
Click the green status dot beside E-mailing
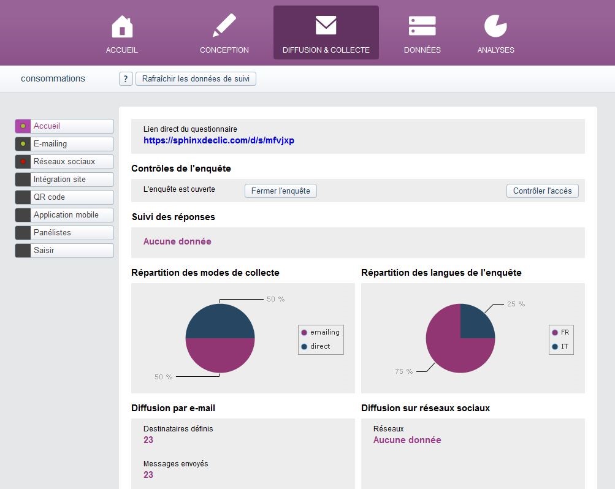[x=23, y=144]
